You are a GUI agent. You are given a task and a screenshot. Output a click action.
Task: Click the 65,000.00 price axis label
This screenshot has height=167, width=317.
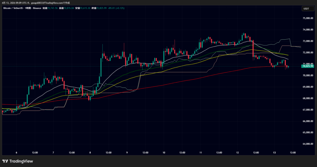308,132
